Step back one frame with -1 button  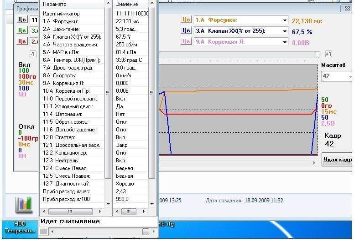(x=33, y=54)
